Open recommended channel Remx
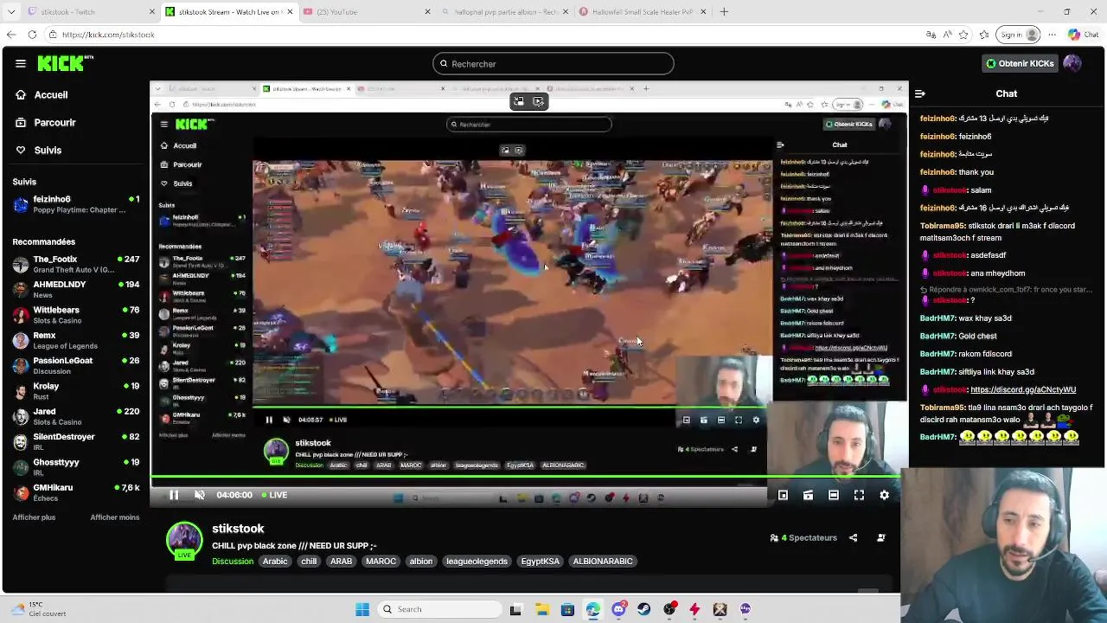The height and width of the screenshot is (623, 1107). [x=76, y=340]
